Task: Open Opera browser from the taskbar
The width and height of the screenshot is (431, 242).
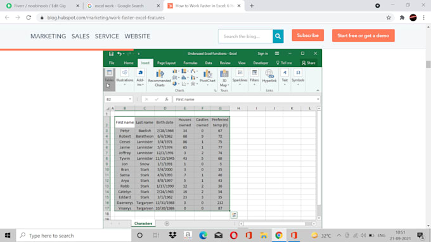Action: click(234, 235)
